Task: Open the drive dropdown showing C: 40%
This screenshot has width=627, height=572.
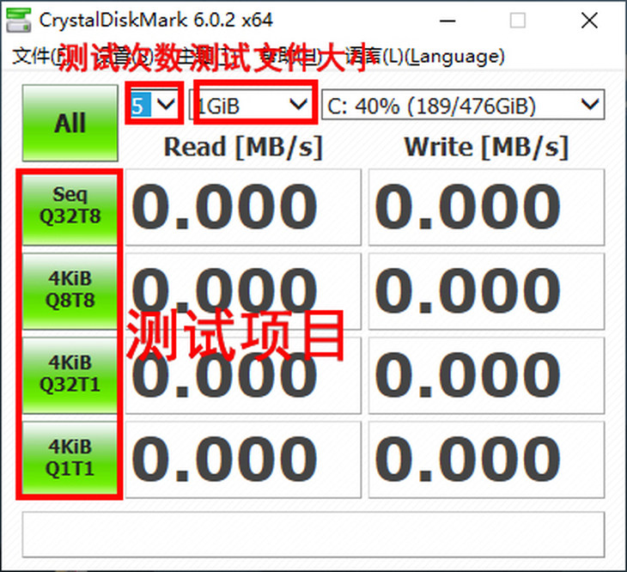Action: coord(463,106)
